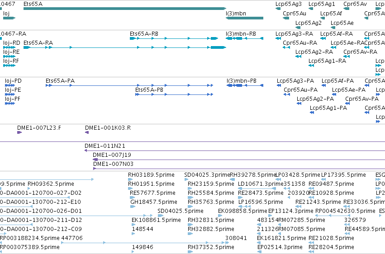Click EST entry 447706

[x=71, y=238]
